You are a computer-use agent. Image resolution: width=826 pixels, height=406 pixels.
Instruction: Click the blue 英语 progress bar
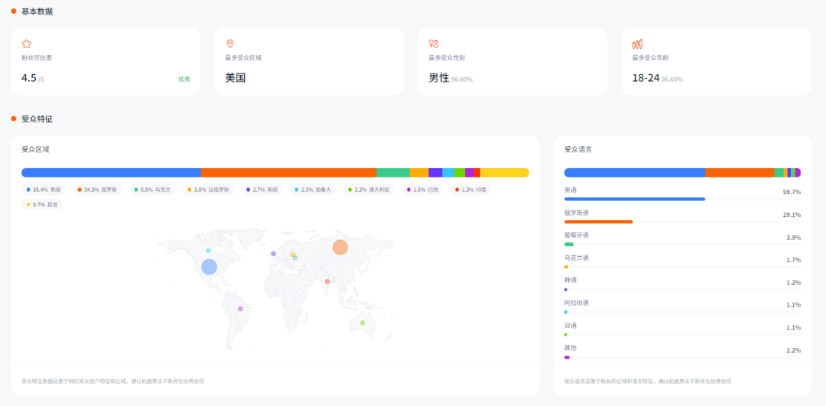pyautogui.click(x=635, y=199)
